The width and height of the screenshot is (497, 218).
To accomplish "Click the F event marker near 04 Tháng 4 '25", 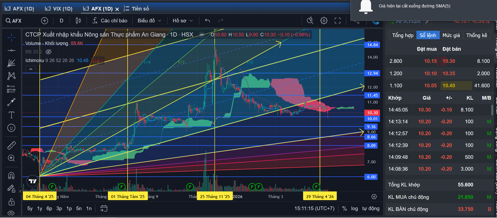I will point(52,187).
